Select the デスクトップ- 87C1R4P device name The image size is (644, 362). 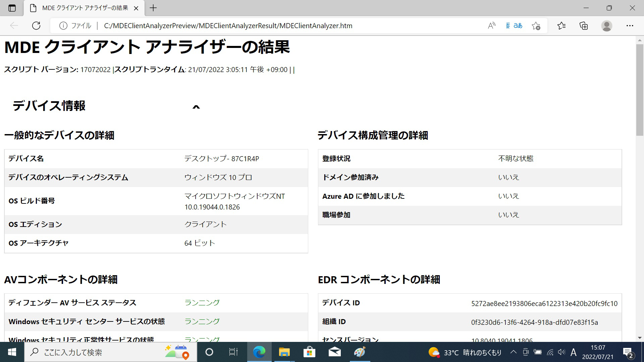click(222, 159)
